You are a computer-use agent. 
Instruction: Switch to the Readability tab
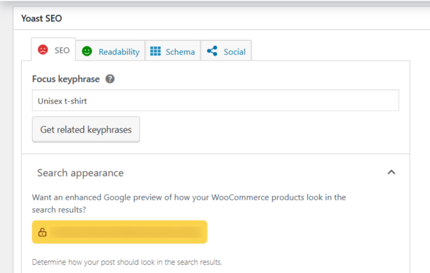110,51
